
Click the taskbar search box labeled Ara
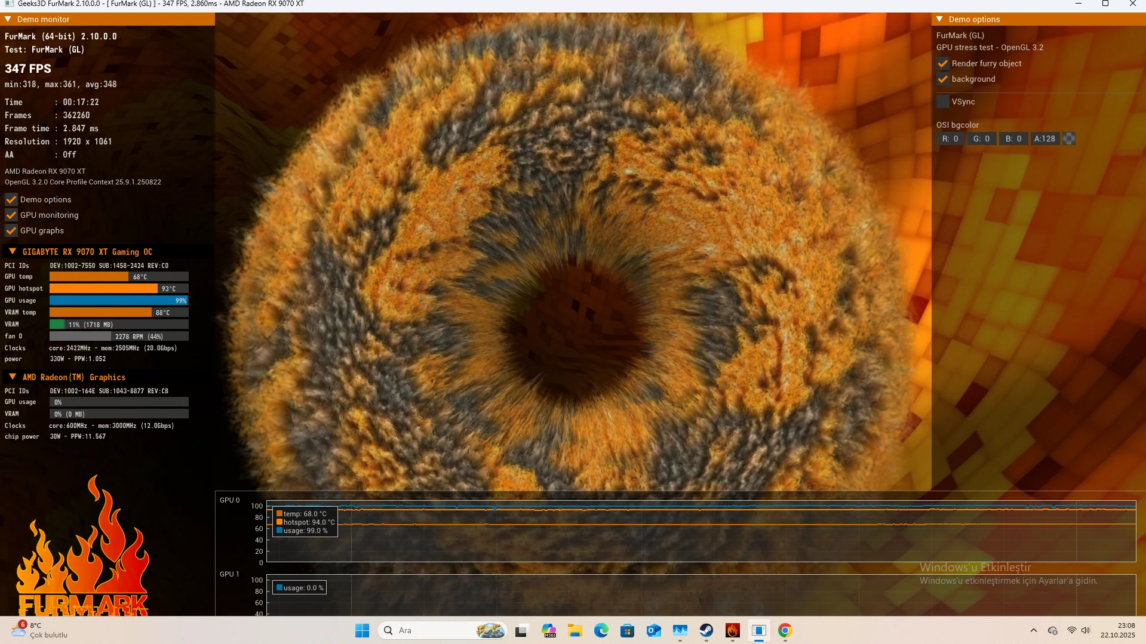point(443,630)
